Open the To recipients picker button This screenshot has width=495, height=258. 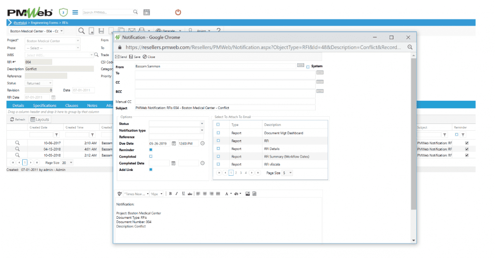pyautogui.click(x=320, y=73)
